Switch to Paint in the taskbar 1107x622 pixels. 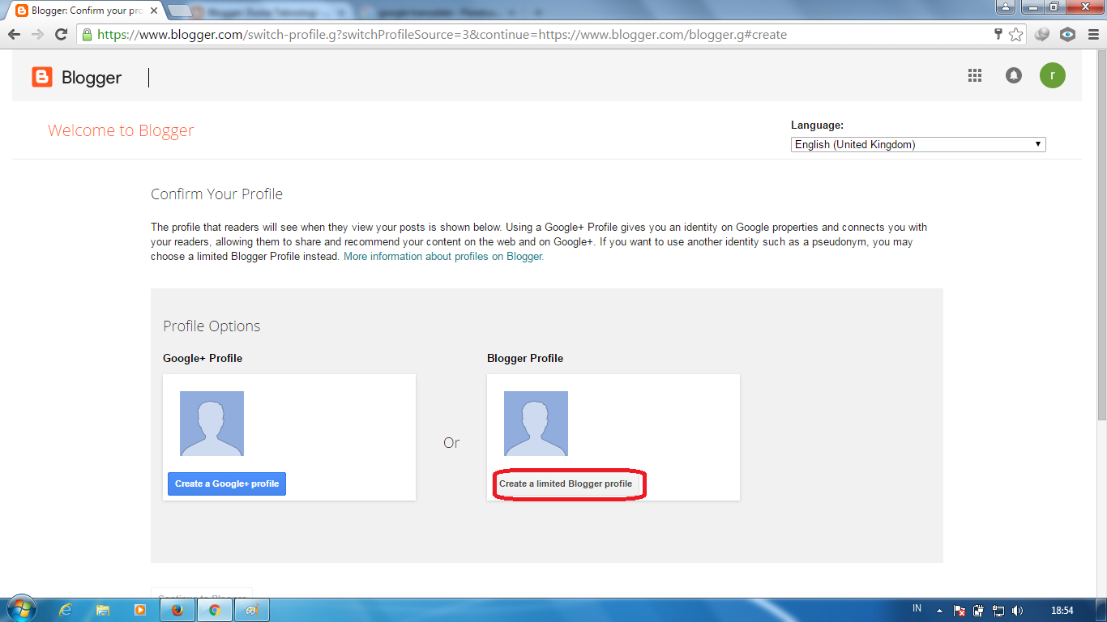coord(252,610)
